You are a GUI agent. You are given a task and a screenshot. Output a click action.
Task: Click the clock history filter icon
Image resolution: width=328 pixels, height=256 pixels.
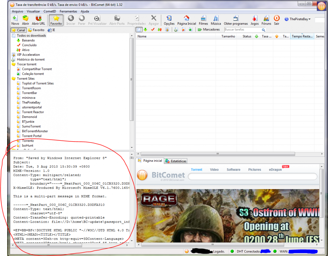(x=176, y=30)
